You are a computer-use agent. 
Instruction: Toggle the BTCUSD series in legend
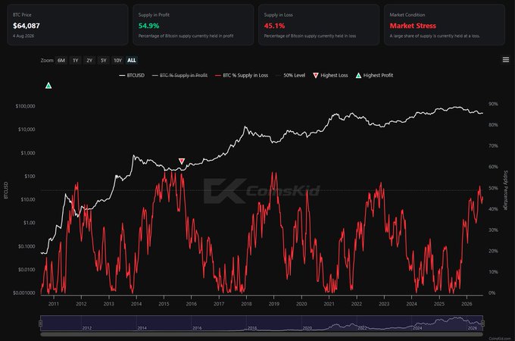pyautogui.click(x=132, y=75)
